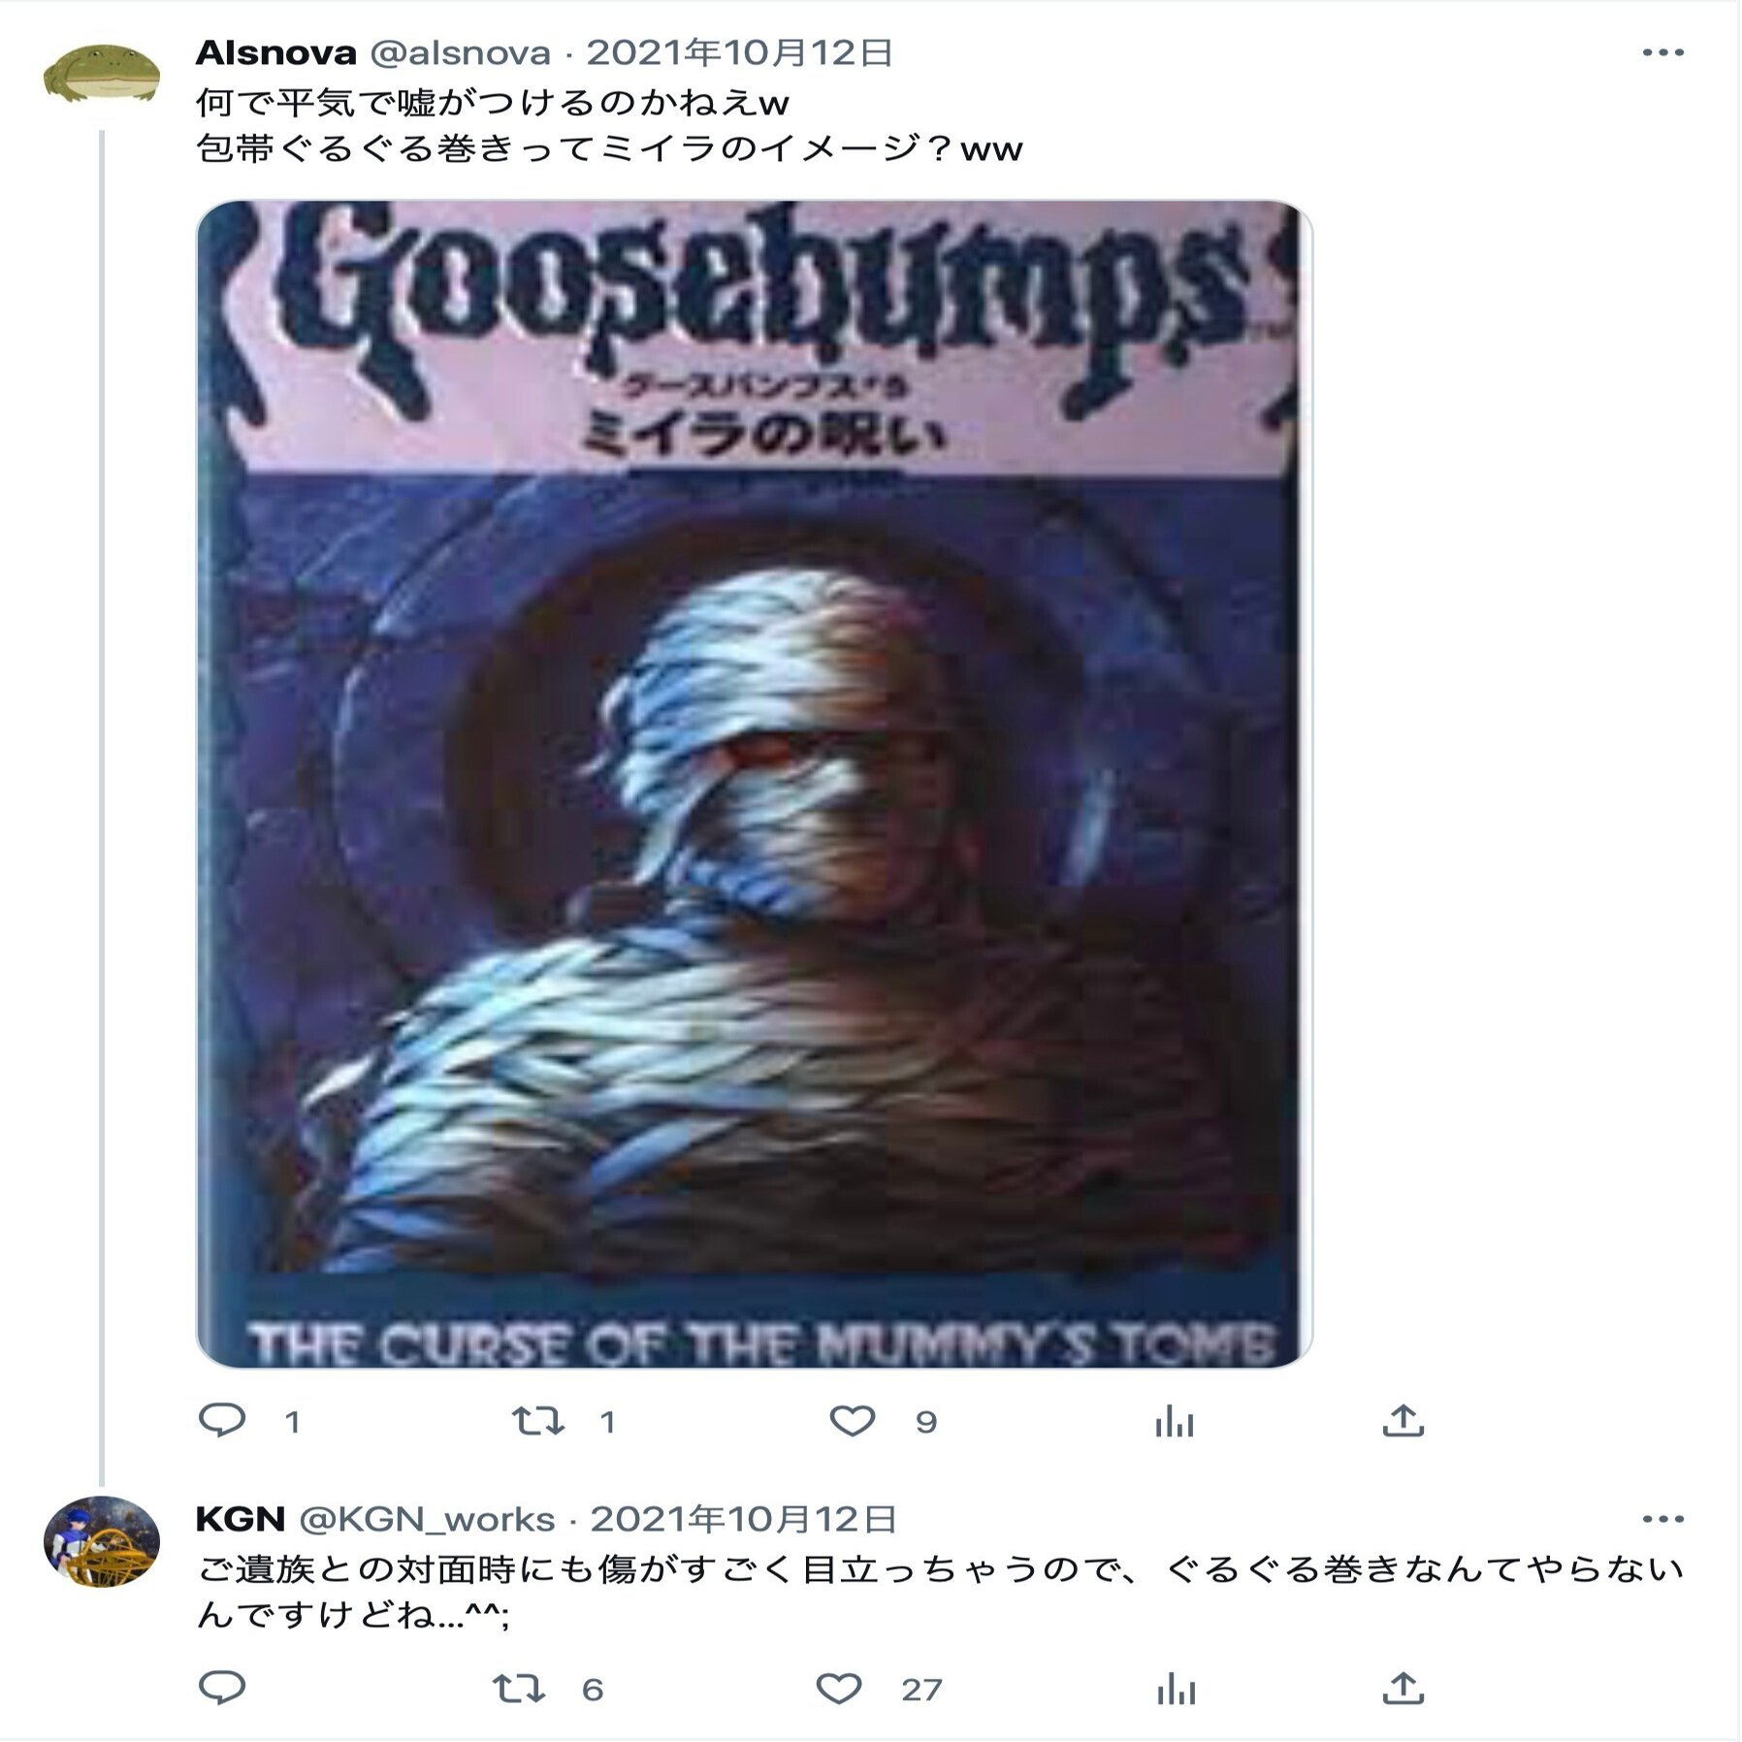The width and height of the screenshot is (1742, 1742).
Task: View analytics for KGN's tweet
Action: coord(1175,1689)
